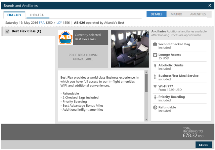The height and width of the screenshot is (150, 215).
Task: Click the BusinessFirst Meal Service cutlery icon
Action: pos(155,76)
